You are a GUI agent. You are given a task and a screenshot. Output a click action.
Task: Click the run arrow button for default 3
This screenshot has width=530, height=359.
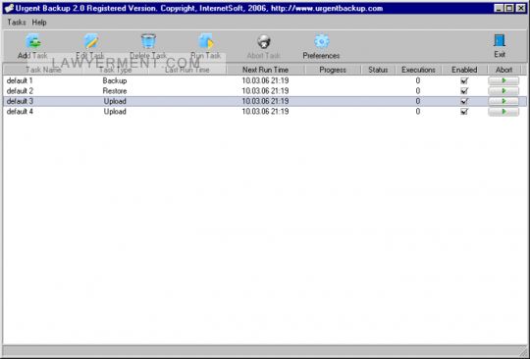click(503, 101)
